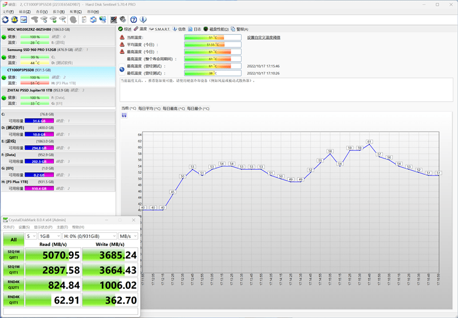Open the 文件(F) menu in Hard Disk Sentinel
458x318 pixels.
(x=8, y=11)
